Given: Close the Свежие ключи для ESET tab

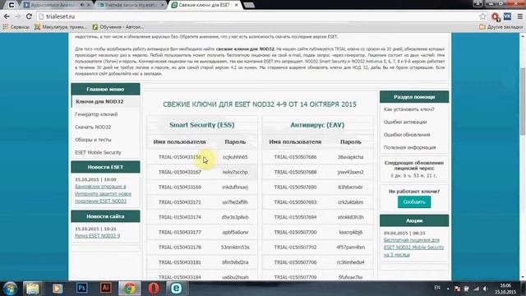Looking at the screenshot, I should tap(237, 5).
